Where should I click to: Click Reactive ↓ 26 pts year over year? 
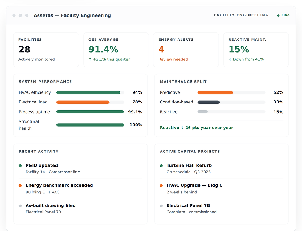197,128
